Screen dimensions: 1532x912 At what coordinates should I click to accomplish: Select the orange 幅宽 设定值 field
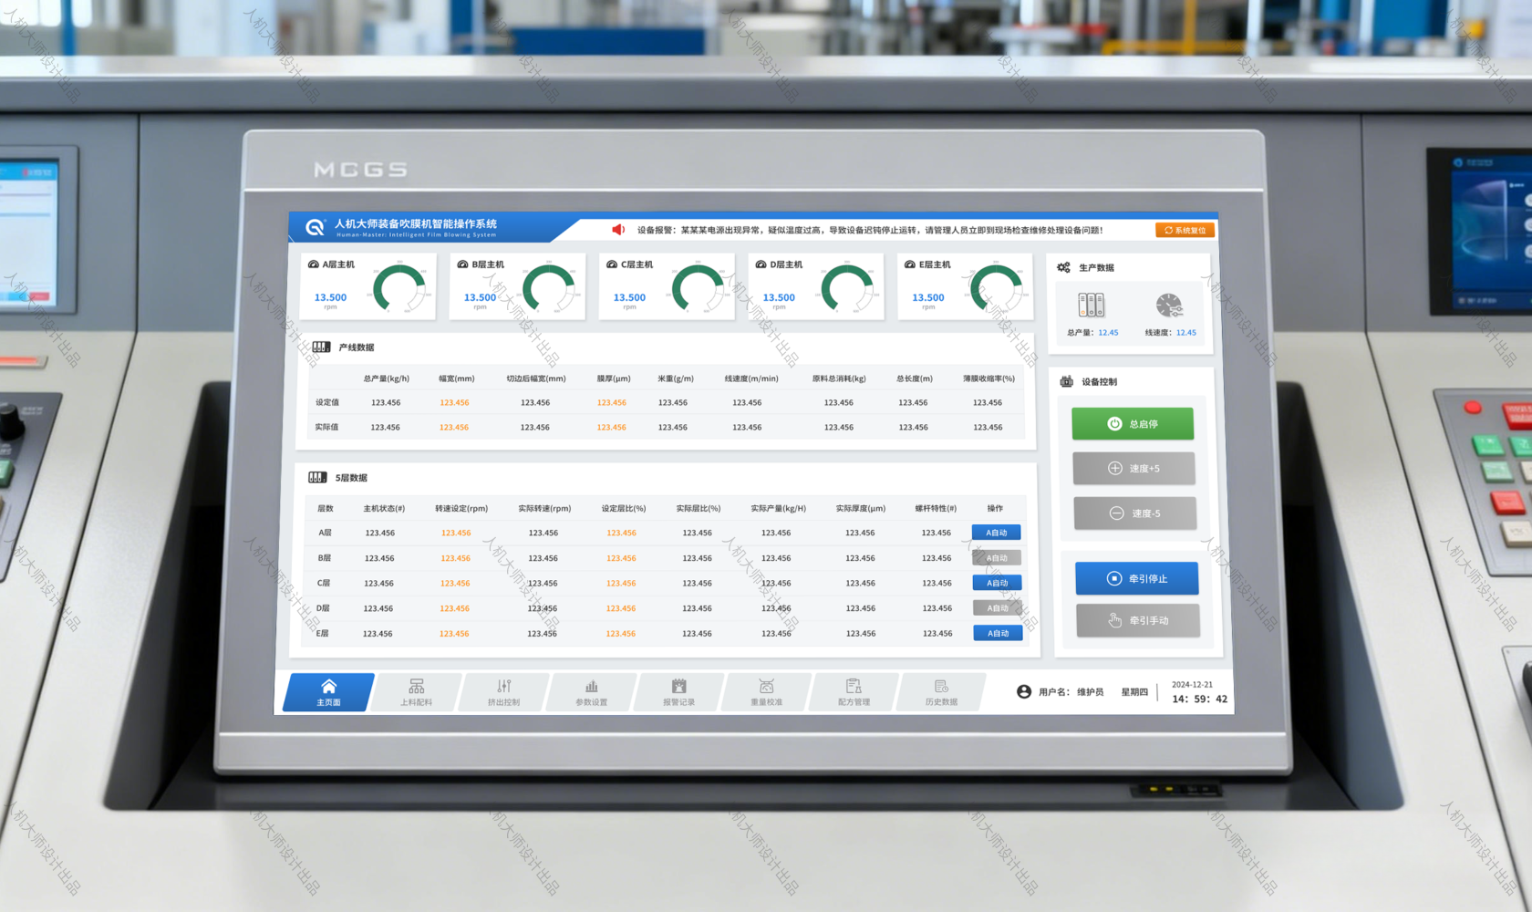454,402
